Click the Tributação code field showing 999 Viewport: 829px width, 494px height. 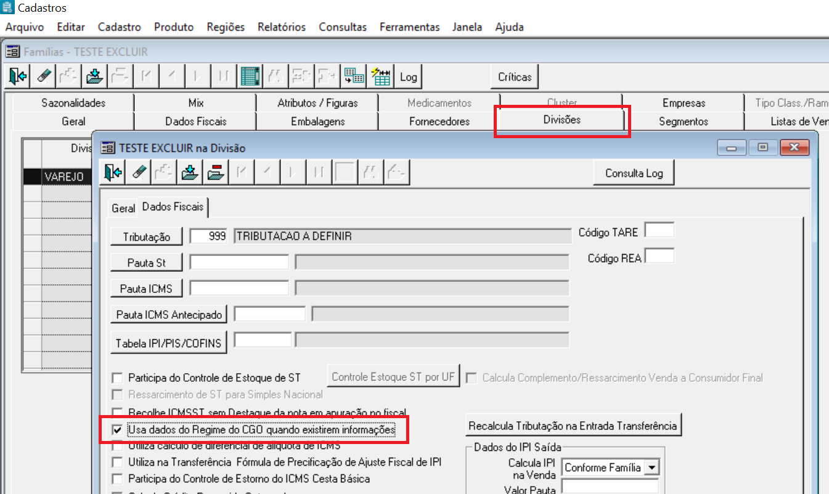209,236
